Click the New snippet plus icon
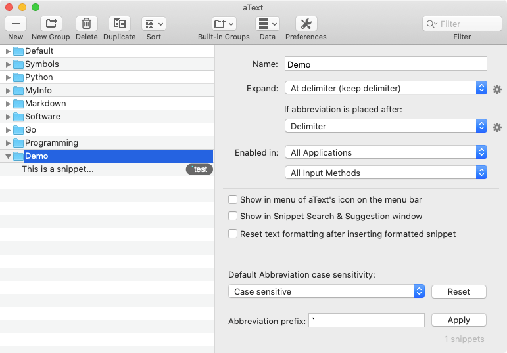This screenshot has width=507, height=353. 16,24
